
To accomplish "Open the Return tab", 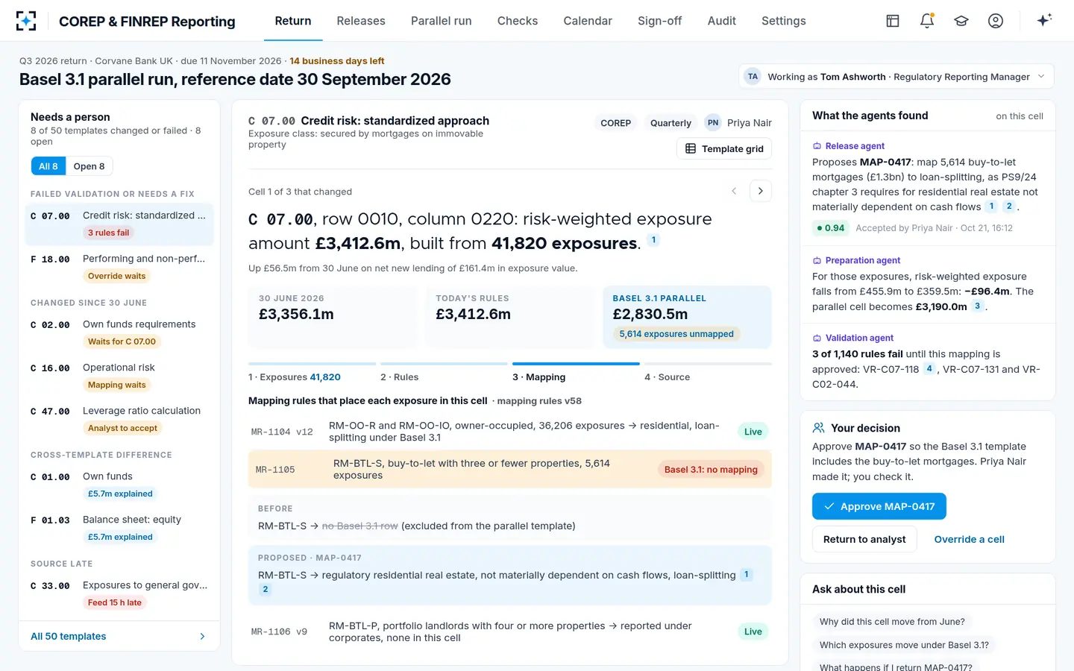I will click(293, 21).
